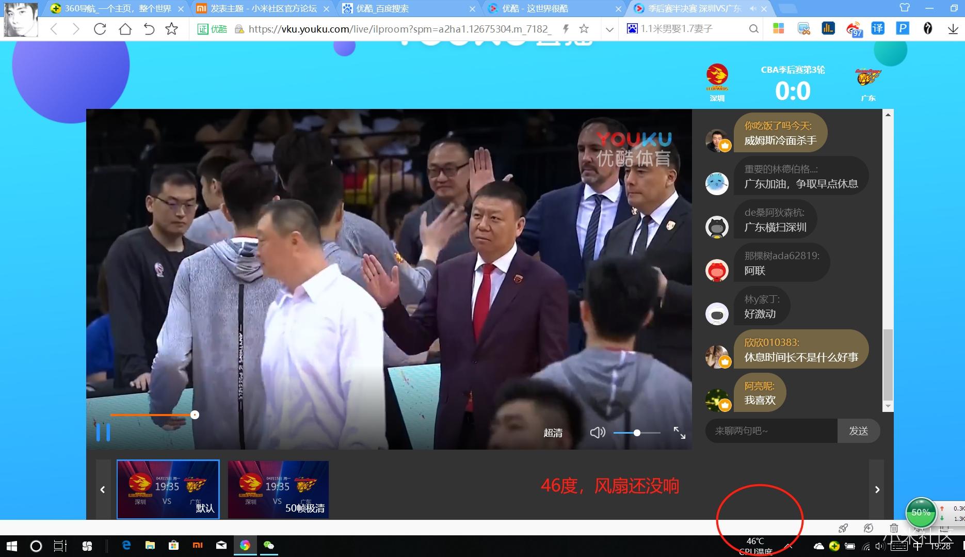The width and height of the screenshot is (965, 557).
Task: Open the black flame extension icon
Action: 928,28
